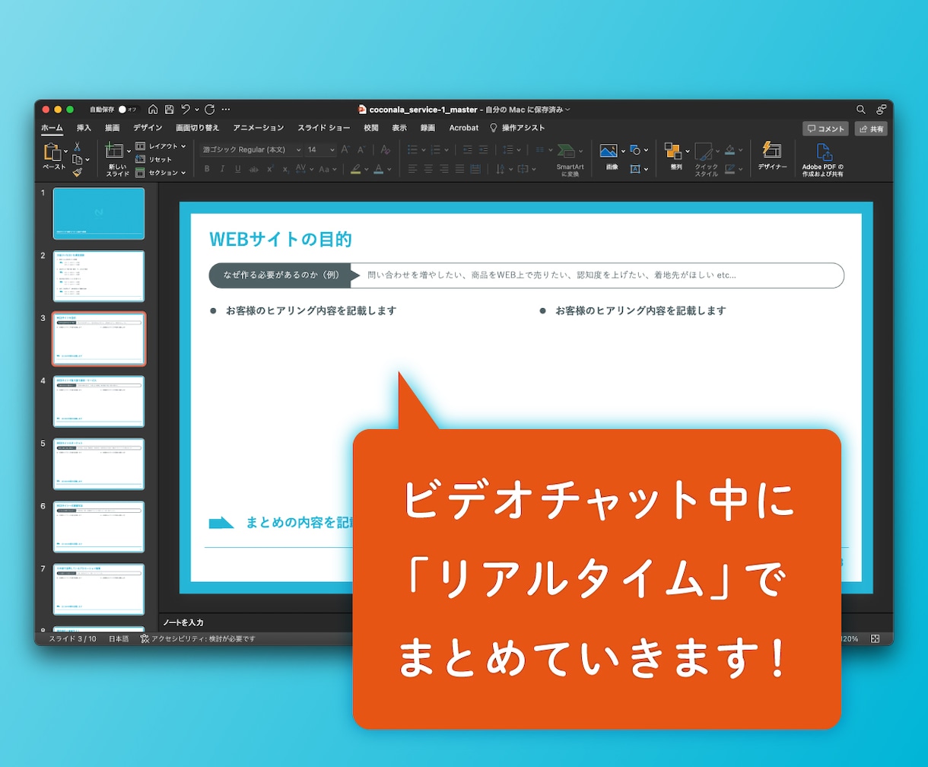
Task: Open the shape fill color picker
Action: (729, 150)
